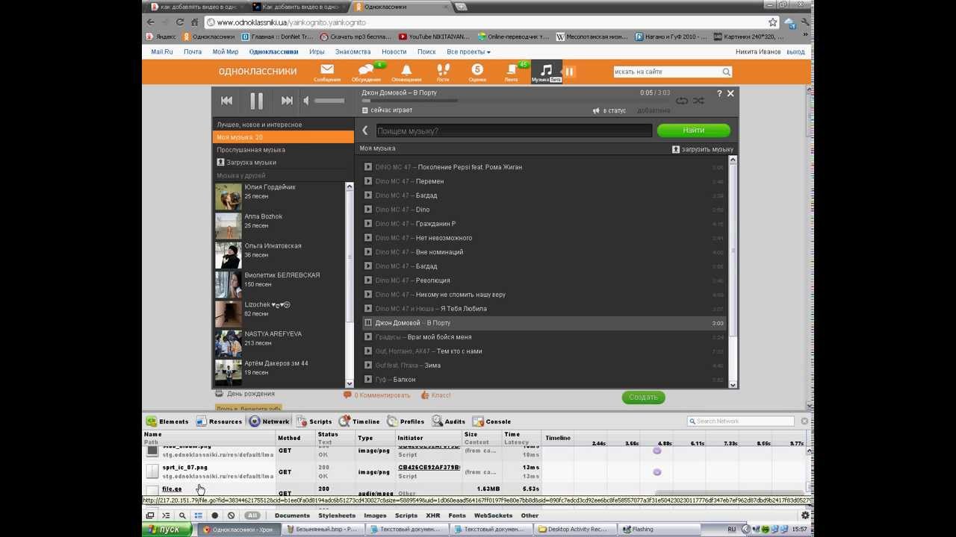Play 'Революция' track
The width and height of the screenshot is (956, 537).
368,280
